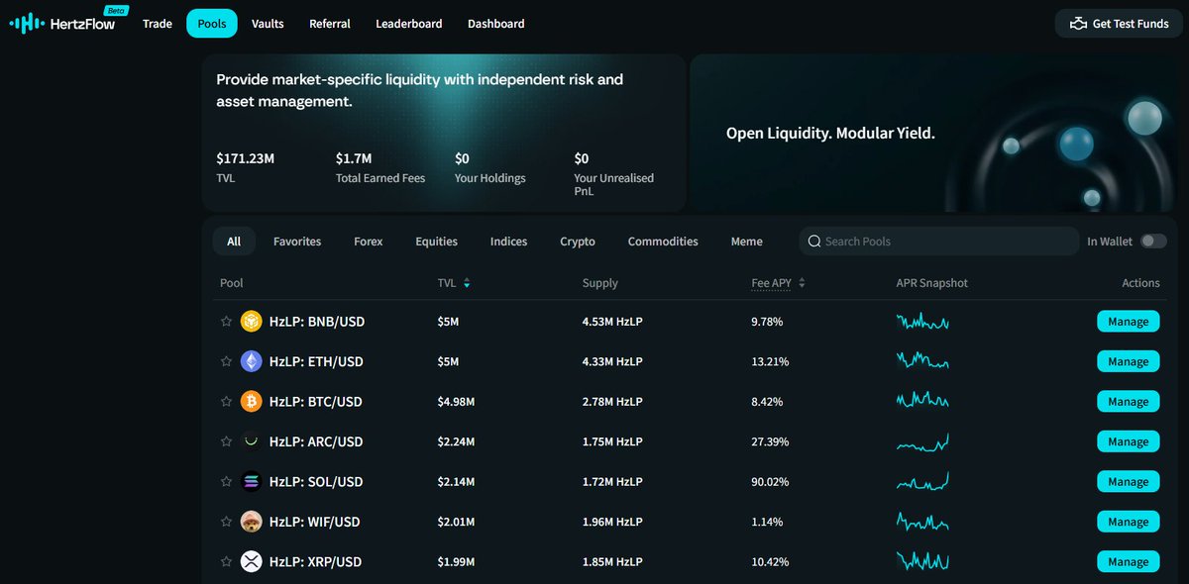Screen dimensions: 1189x584
Task: Click the test funds wallet icon
Action: tap(1078, 24)
